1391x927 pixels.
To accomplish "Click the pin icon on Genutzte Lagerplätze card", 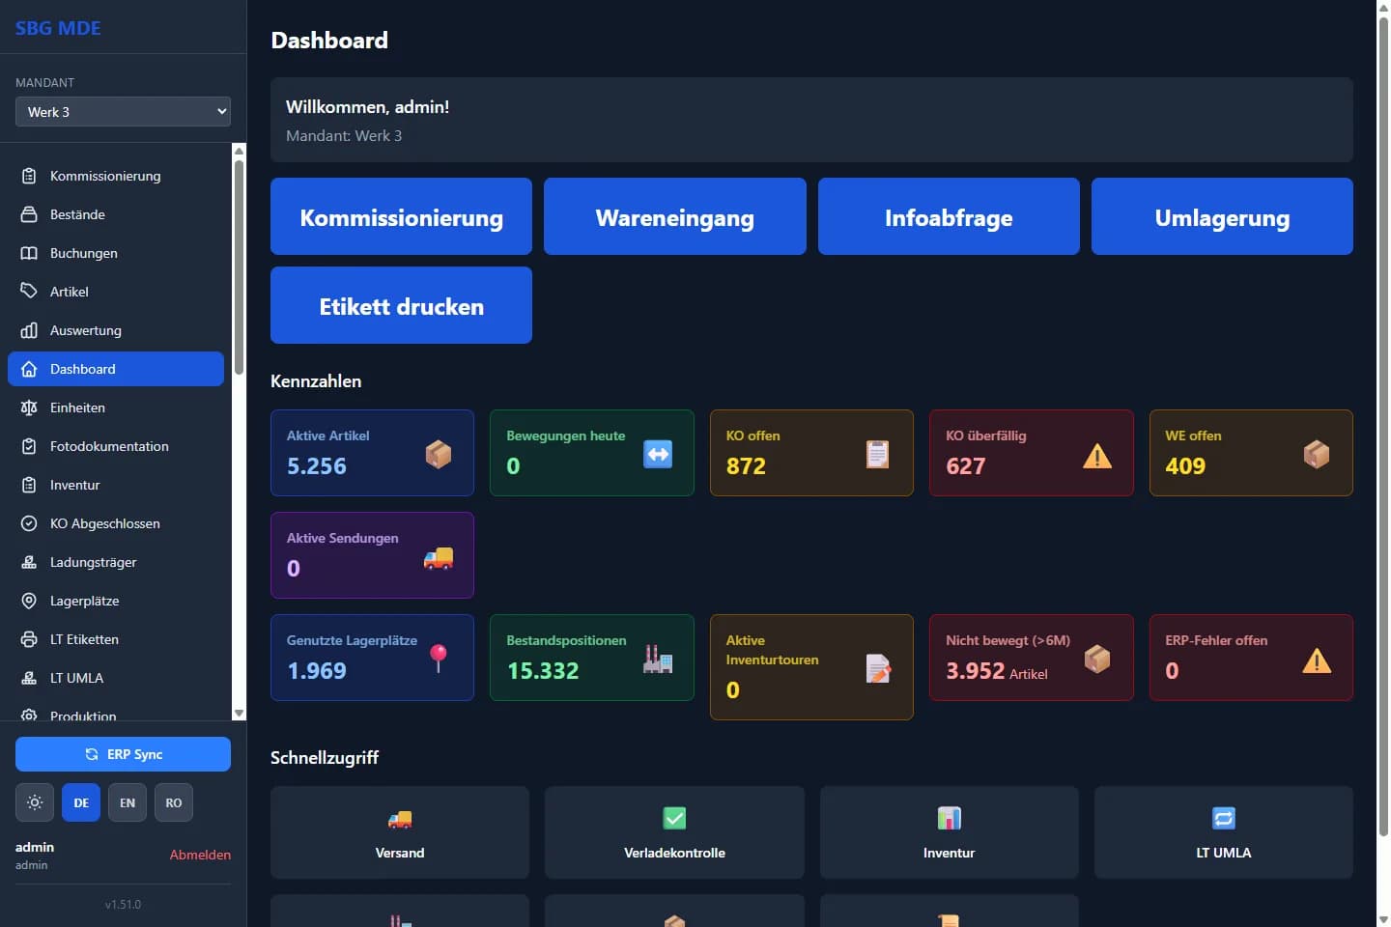I will pos(439,658).
